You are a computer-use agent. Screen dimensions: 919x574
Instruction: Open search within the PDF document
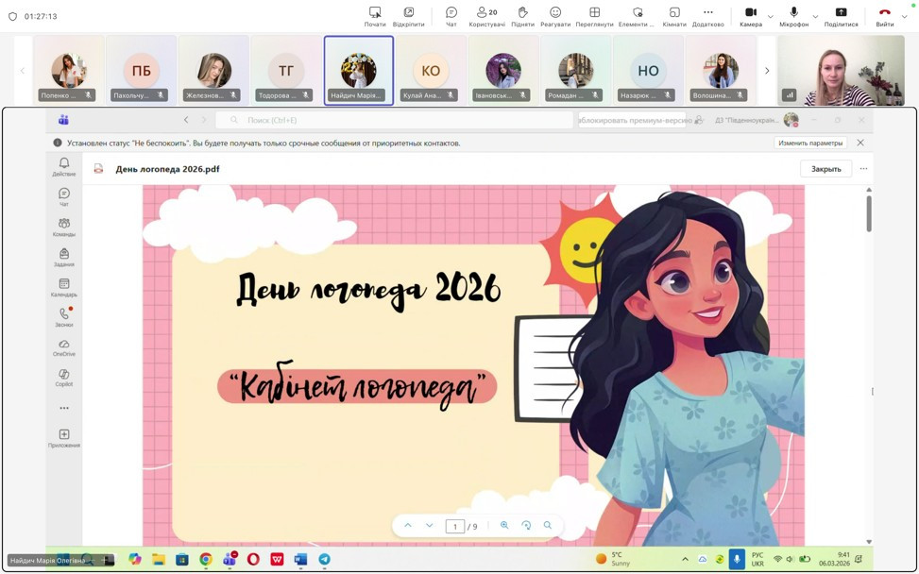(547, 526)
